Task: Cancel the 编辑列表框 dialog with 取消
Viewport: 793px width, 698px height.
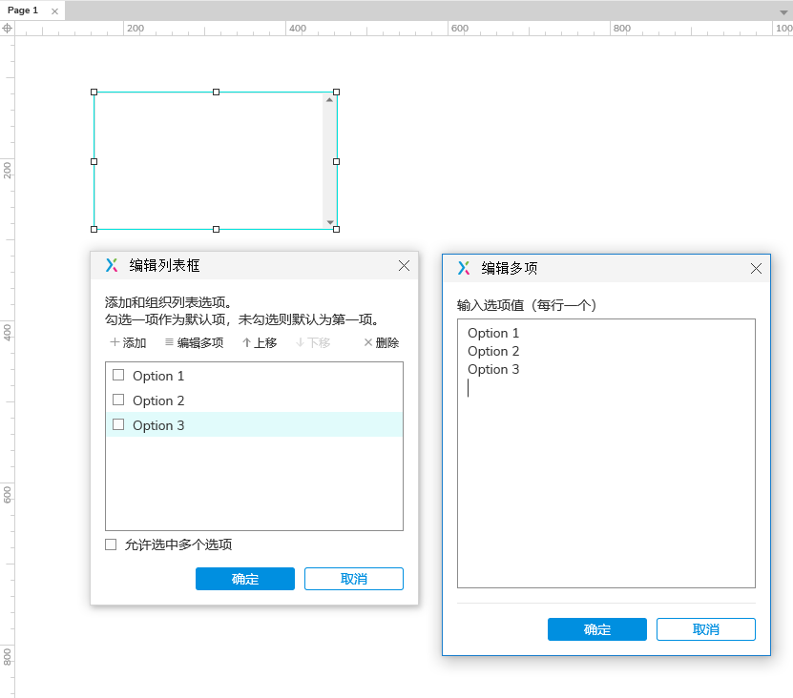Action: tap(354, 579)
